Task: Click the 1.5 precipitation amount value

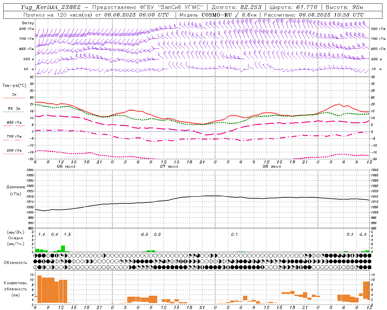Action: pos(67,235)
